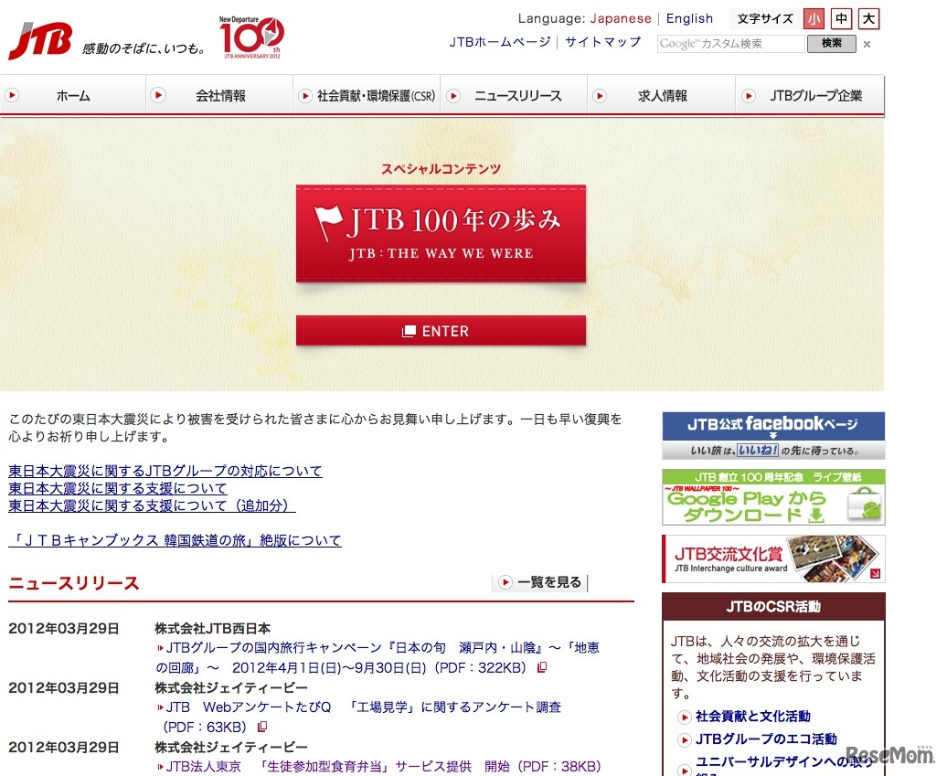Click 一覧を見る to view all news releases
Image resolution: width=947 pixels, height=776 pixels.
538,581
